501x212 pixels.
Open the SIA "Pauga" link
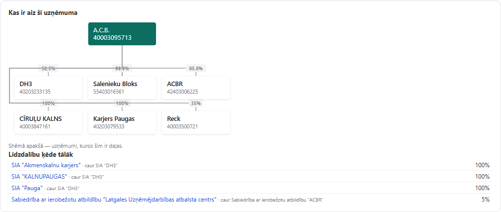point(27,188)
